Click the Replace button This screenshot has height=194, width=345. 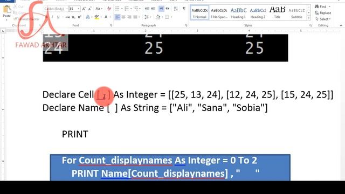pos(323,13)
